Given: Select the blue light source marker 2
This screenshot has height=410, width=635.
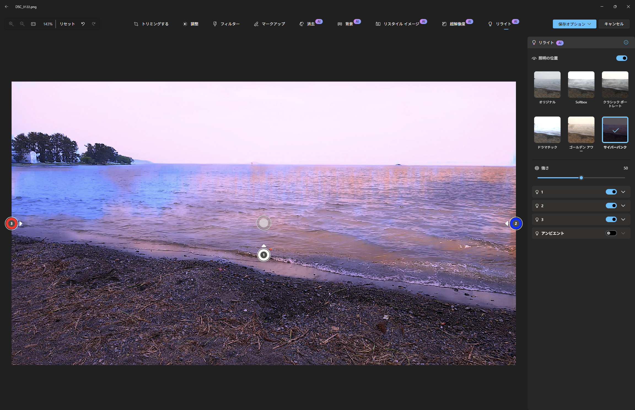Looking at the screenshot, I should pyautogui.click(x=516, y=223).
